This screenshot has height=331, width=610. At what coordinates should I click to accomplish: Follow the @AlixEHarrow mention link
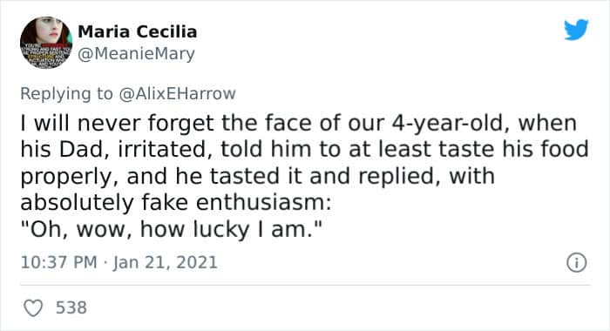pyautogui.click(x=178, y=94)
